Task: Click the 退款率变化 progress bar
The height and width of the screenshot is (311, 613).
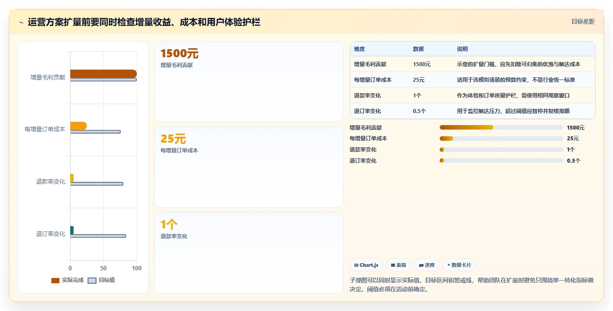Action: coord(501,150)
